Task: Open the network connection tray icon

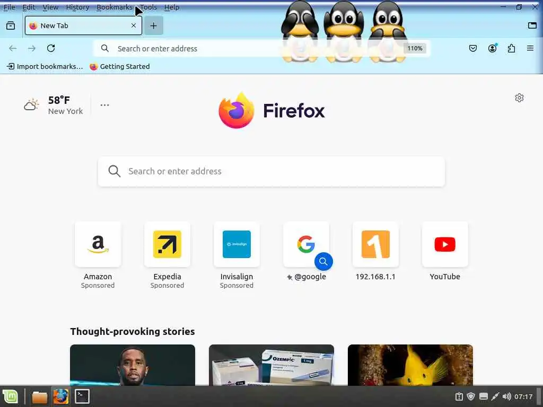Action: click(x=495, y=396)
